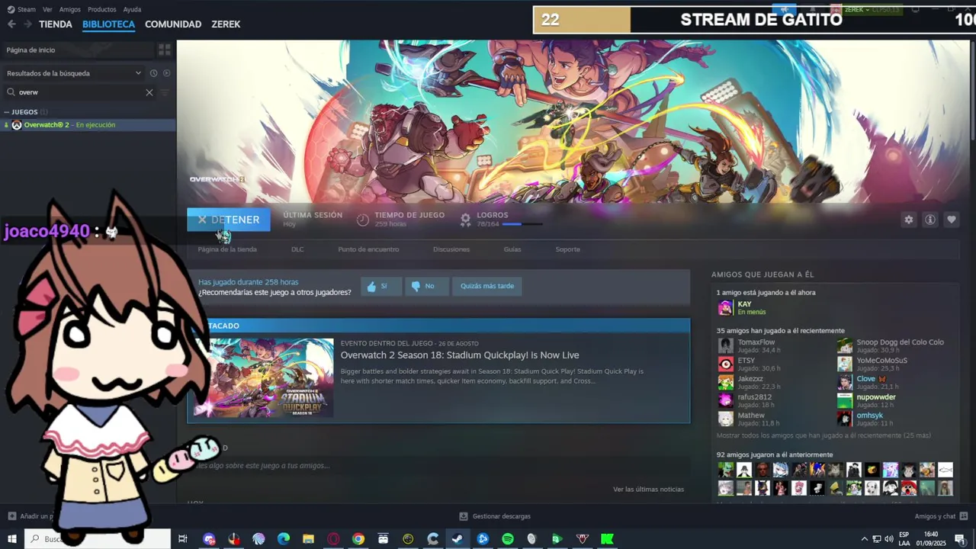Screen dimensions: 976x549
Task: Open Windows notification center icon
Action: (959, 539)
